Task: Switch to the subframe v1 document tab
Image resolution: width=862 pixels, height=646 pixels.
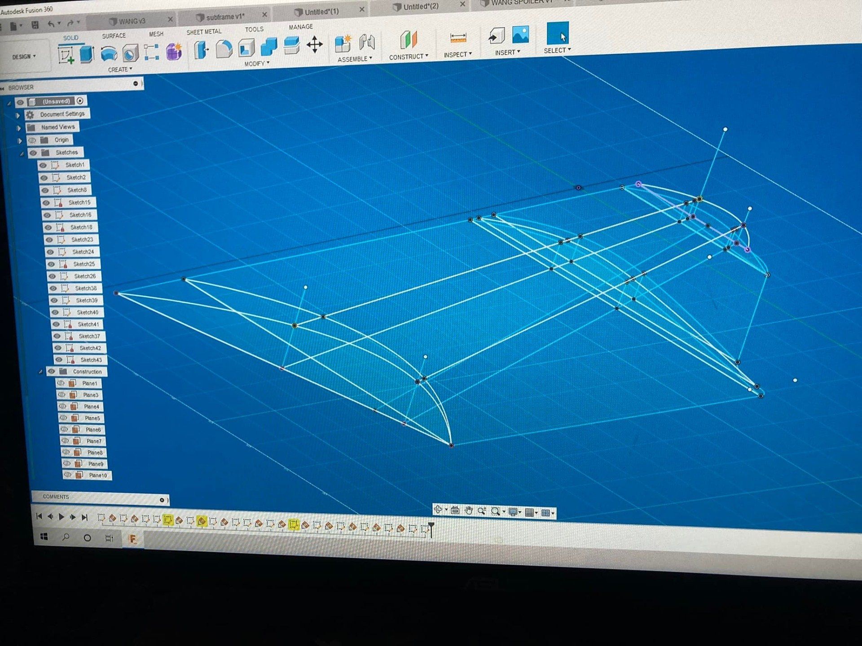Action: click(225, 17)
